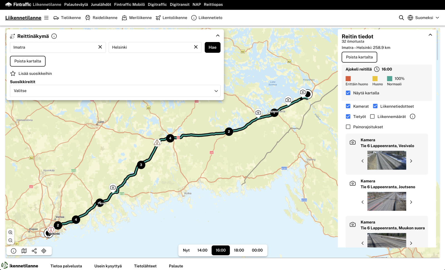Clear the Imatra origin field
The width and height of the screenshot is (445, 270).
100,47
